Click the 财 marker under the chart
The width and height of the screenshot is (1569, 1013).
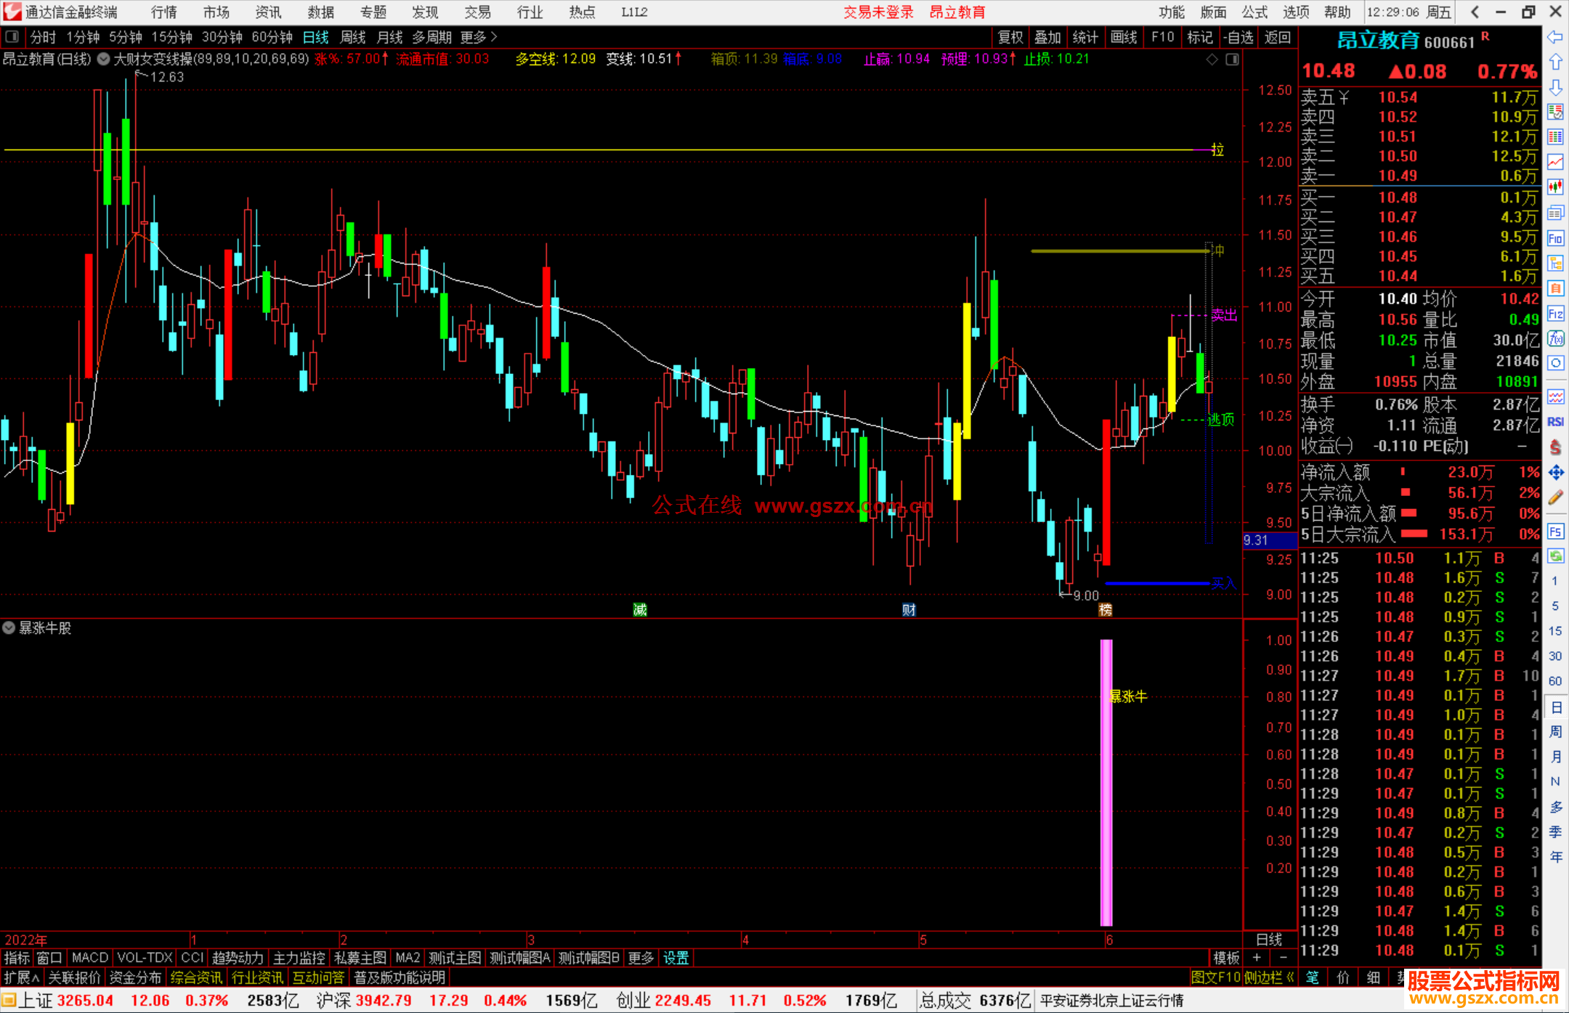click(x=909, y=610)
